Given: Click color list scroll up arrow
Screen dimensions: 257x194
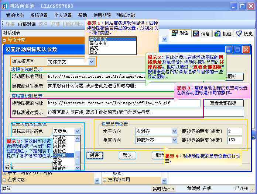Looking at the screenshot, I should [78, 138].
